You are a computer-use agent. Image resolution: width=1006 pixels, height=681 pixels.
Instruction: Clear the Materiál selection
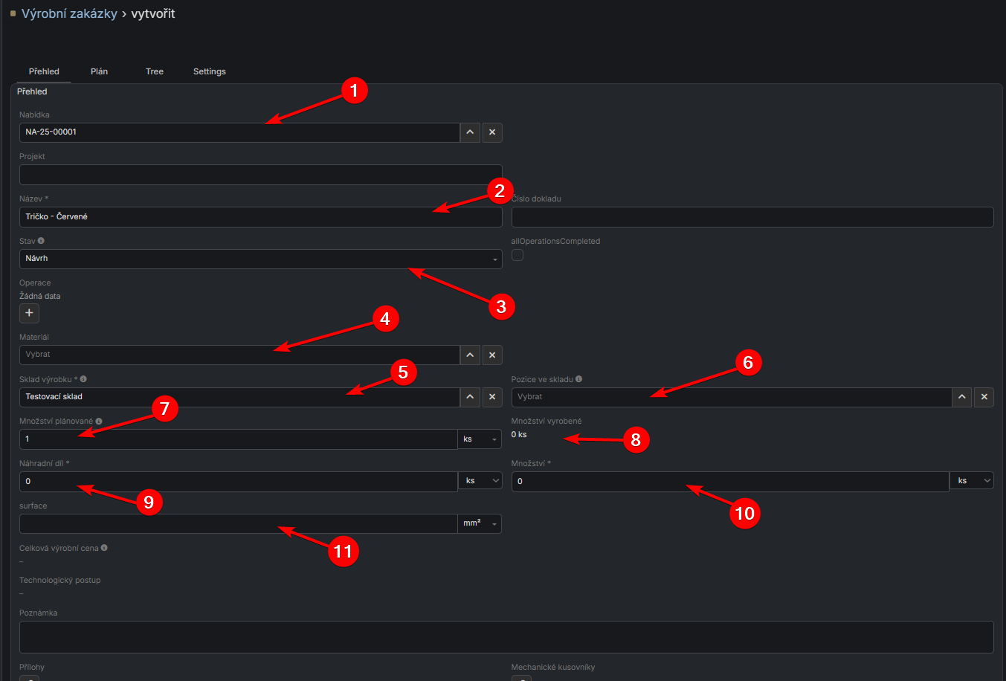coord(492,355)
